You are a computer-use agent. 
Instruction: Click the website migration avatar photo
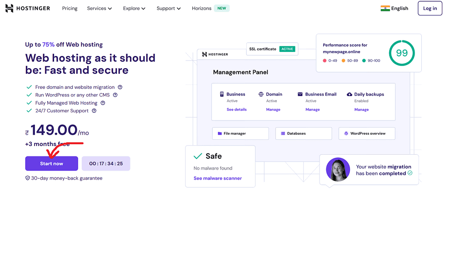point(338,170)
